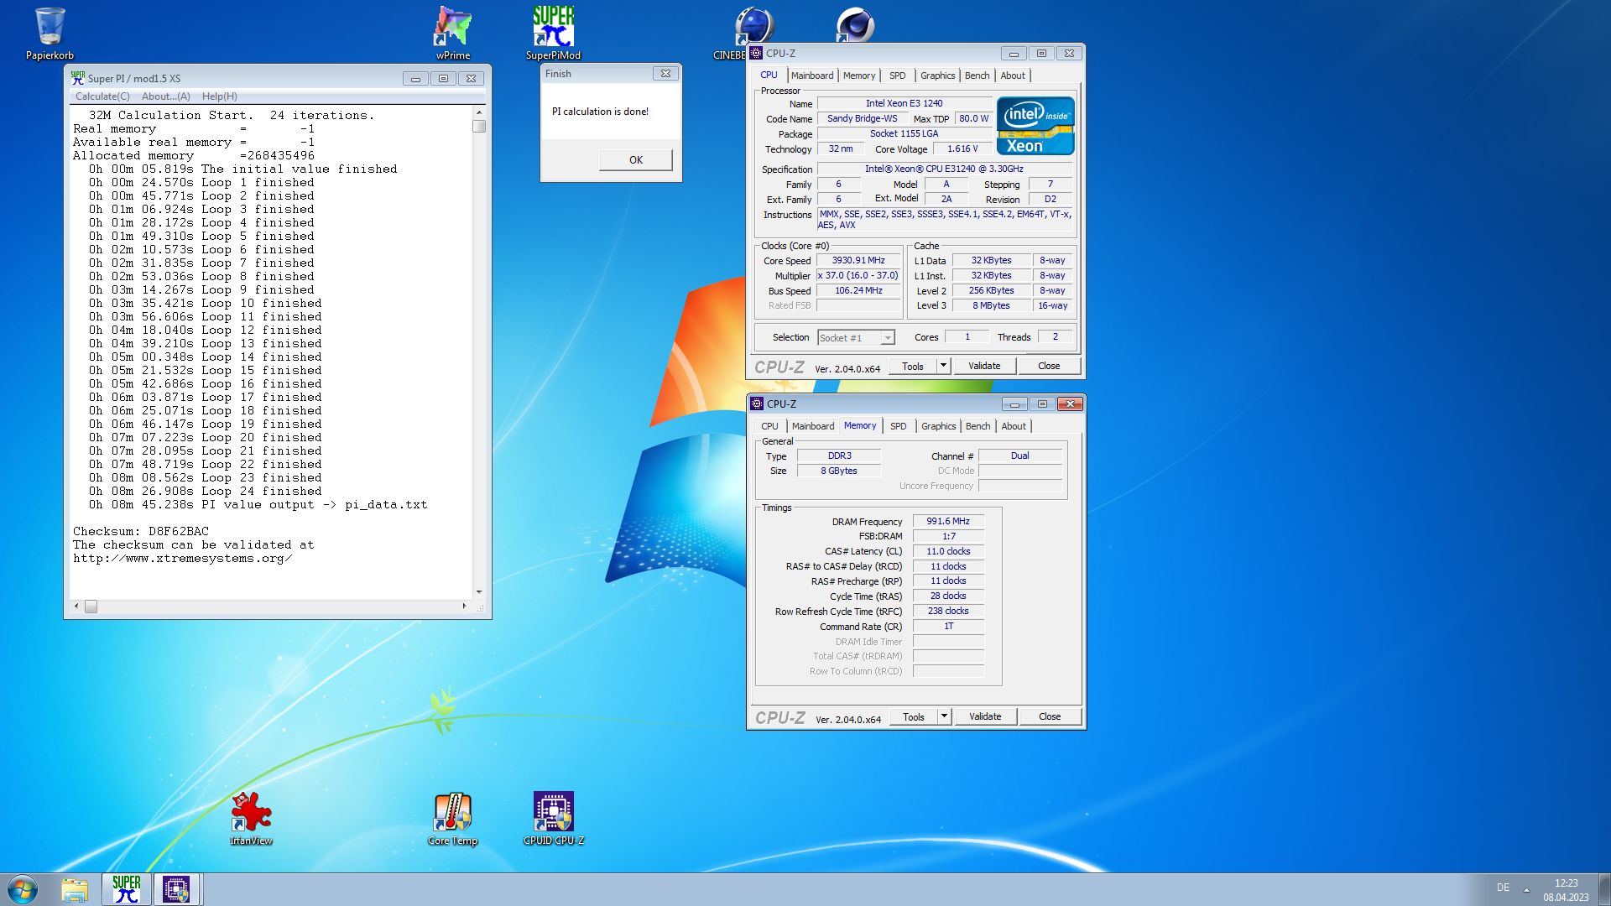Click the DE language indicator in tray

[1503, 888]
